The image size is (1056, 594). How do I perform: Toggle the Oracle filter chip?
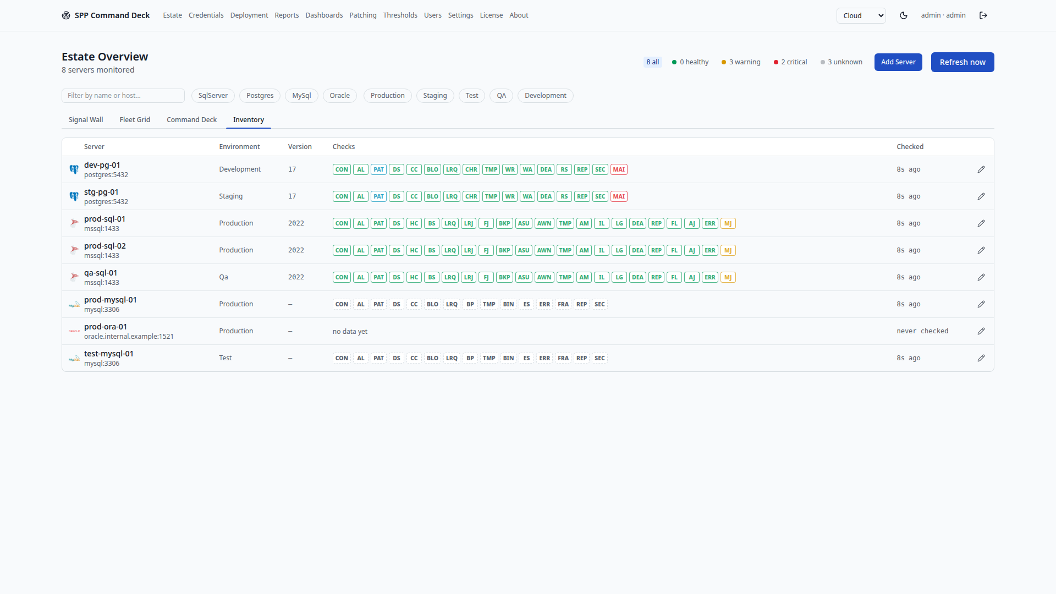click(x=339, y=96)
